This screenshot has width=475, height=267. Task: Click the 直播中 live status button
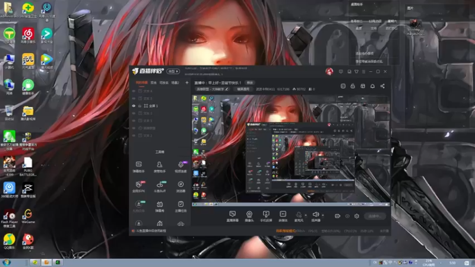(x=375, y=216)
